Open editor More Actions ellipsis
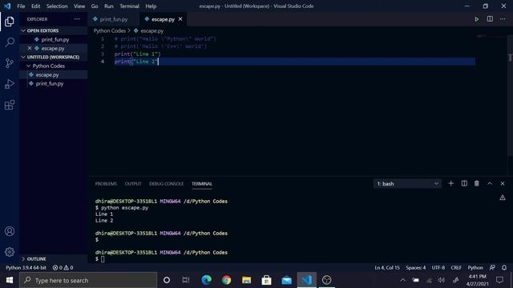Screen dimensions: 513x288 (503, 19)
